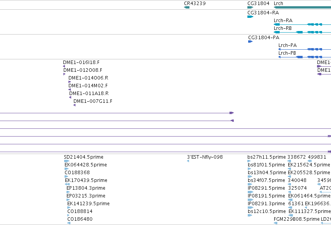Open clone end DME1-011A18.R

point(89,93)
